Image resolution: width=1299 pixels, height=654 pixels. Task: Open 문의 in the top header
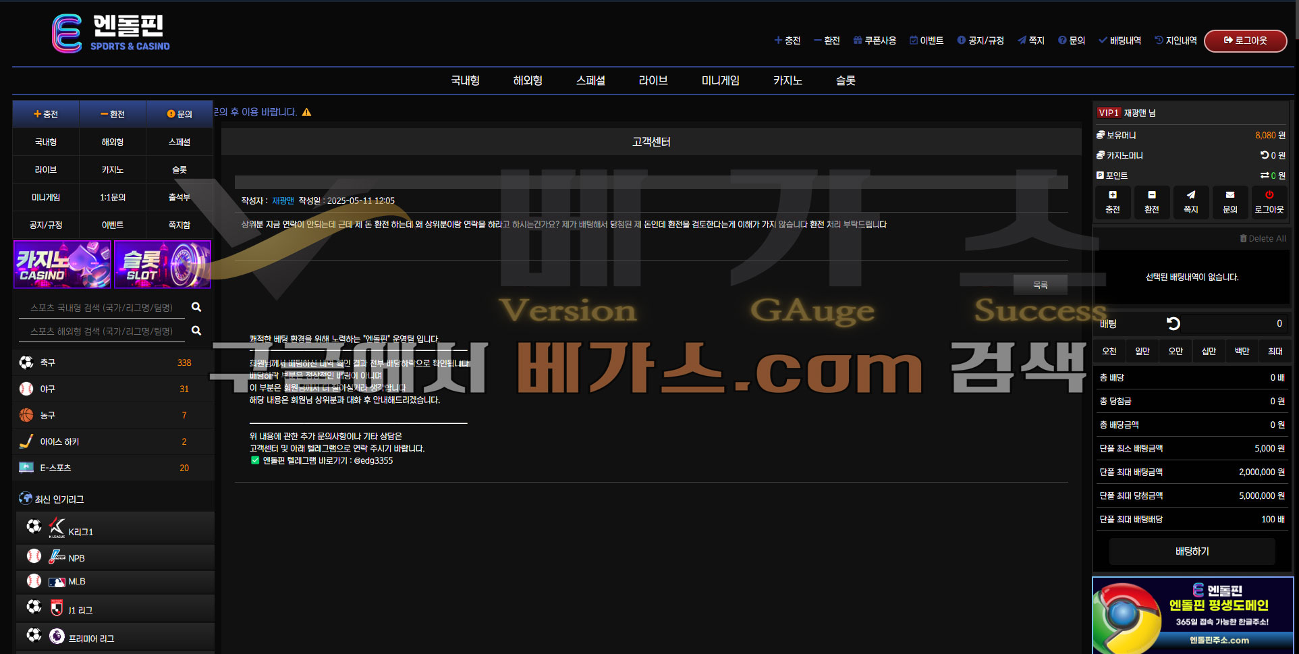pyautogui.click(x=1072, y=40)
